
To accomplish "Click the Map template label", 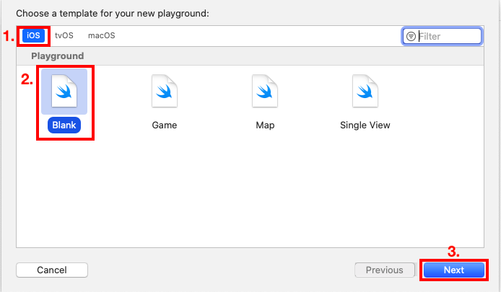I will [x=265, y=125].
